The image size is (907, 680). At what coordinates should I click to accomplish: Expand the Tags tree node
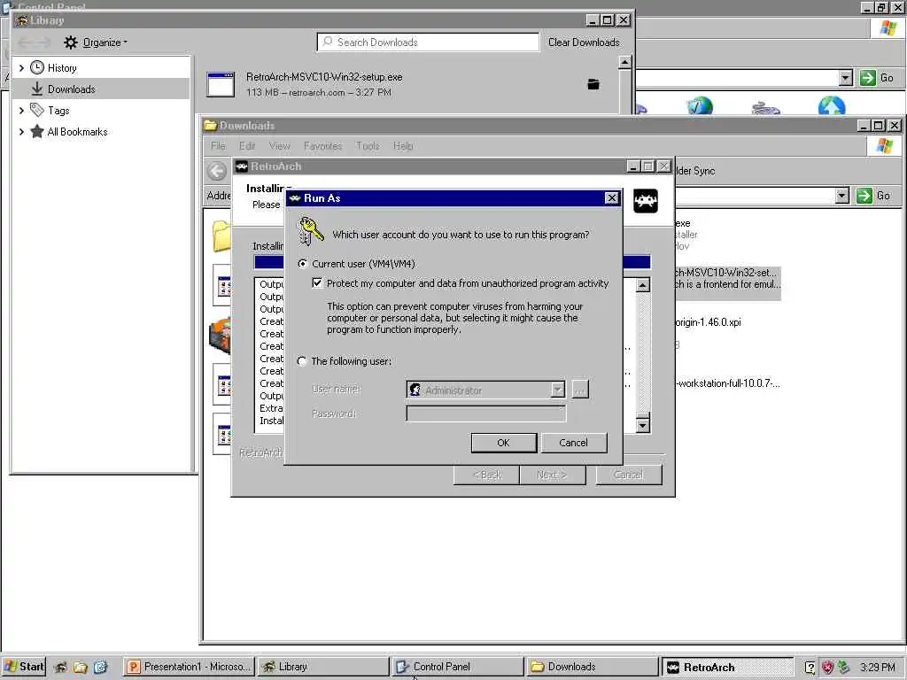[x=21, y=110]
